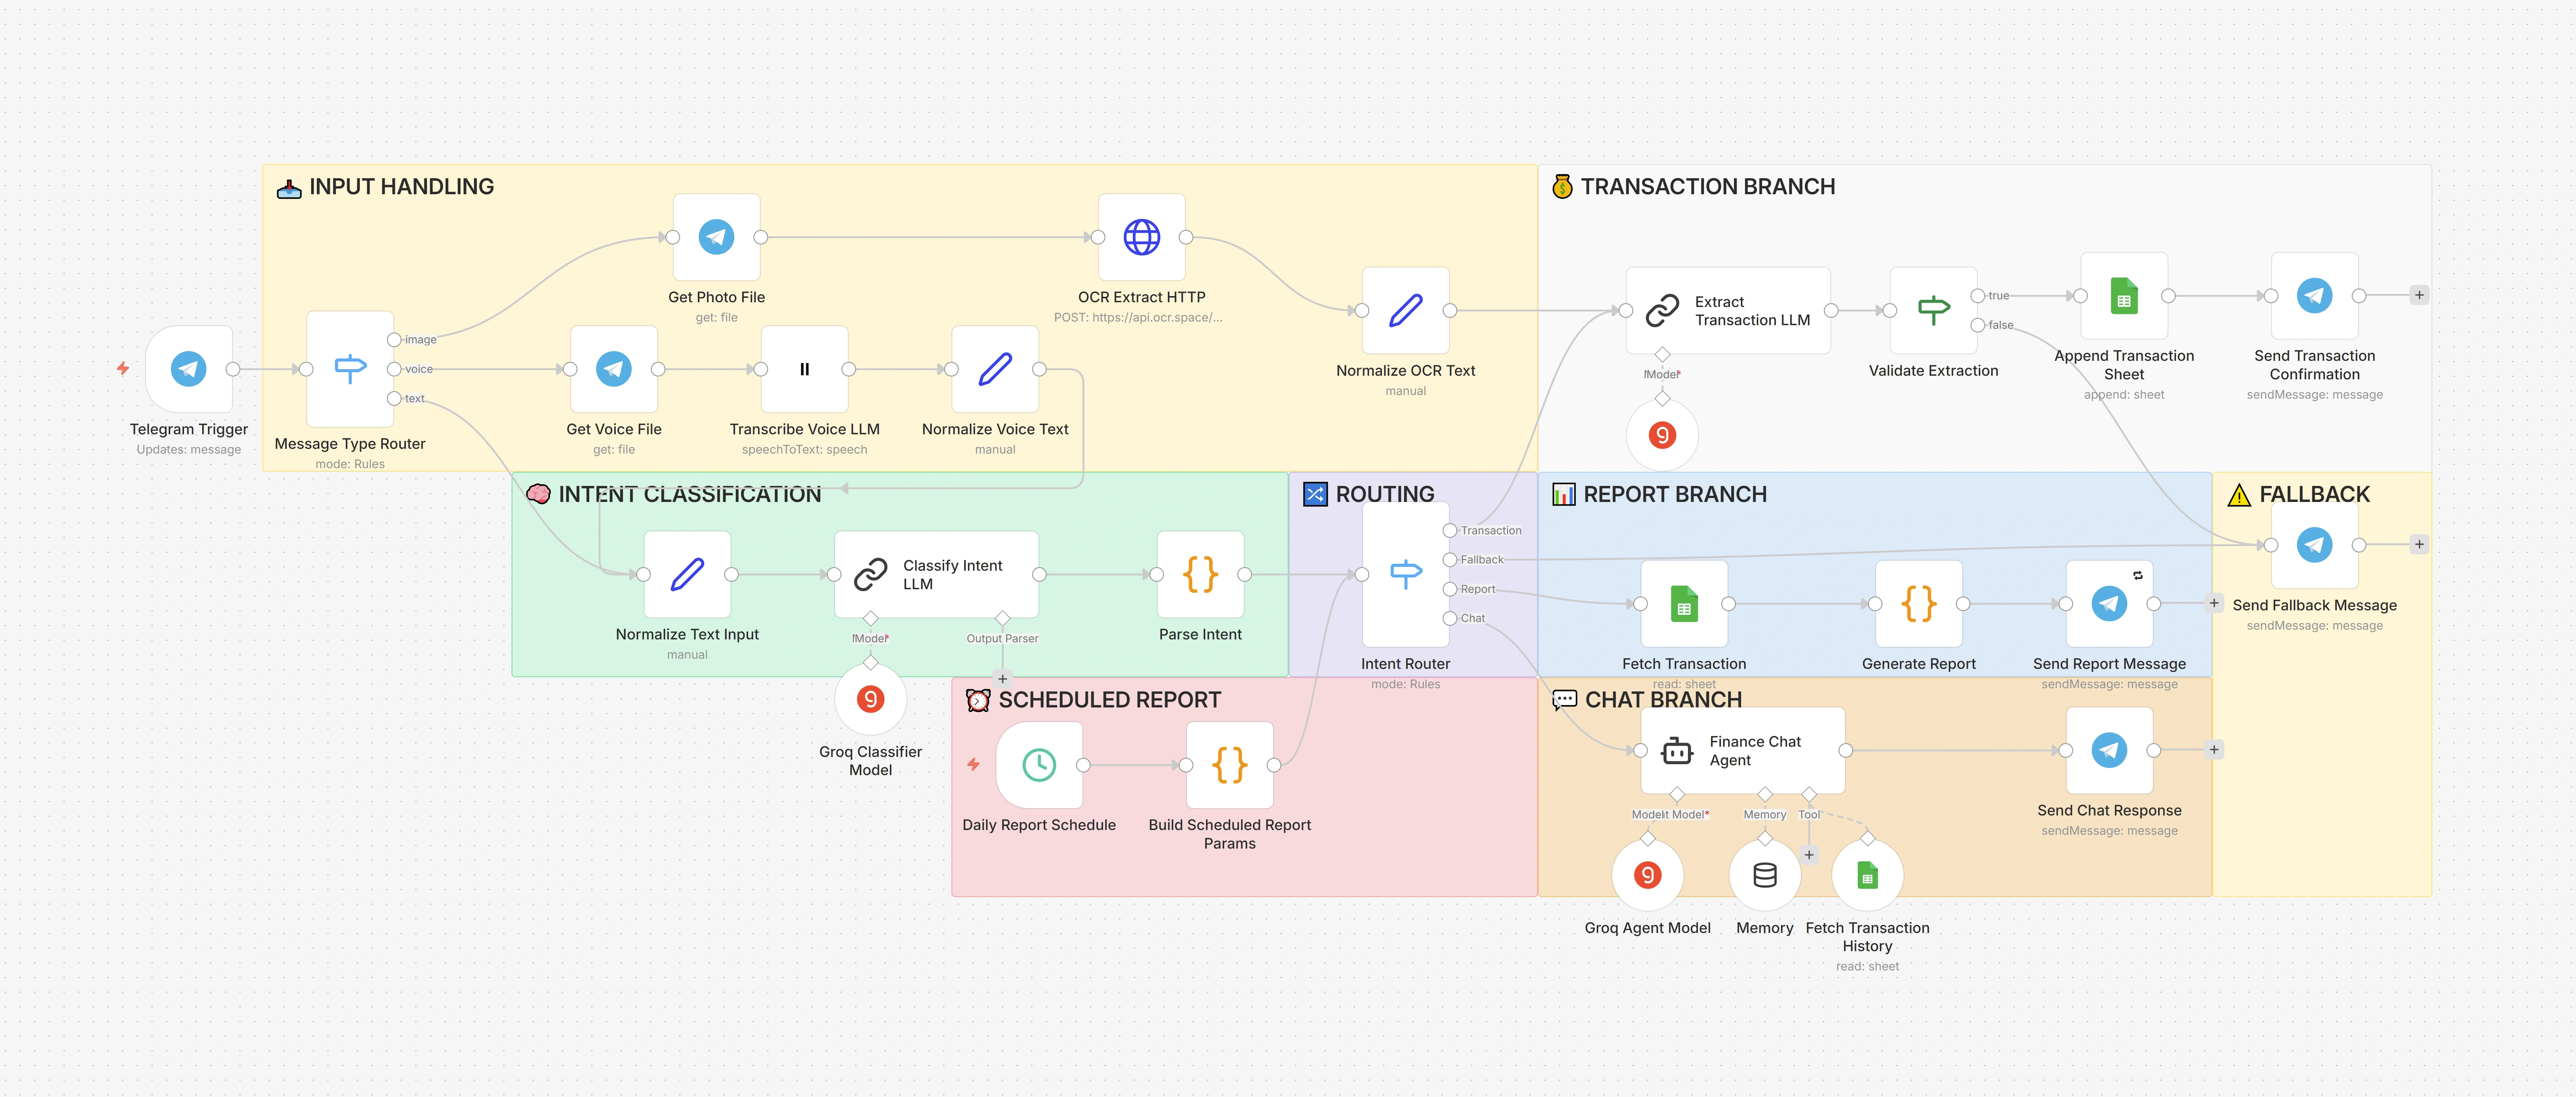Click the Parse Intent node
This screenshot has height=1097, width=2576.
tap(1200, 574)
